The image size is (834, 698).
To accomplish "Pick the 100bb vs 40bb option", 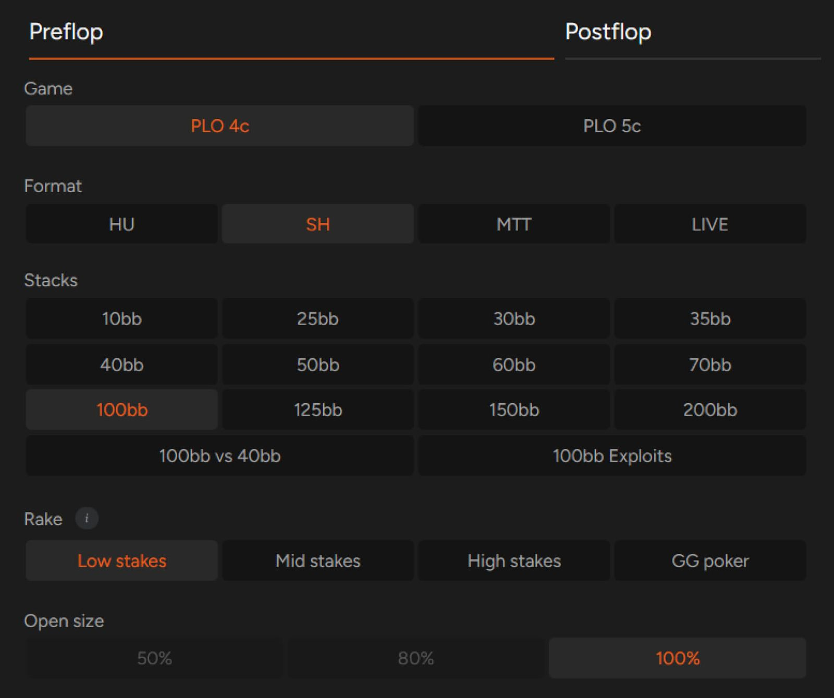I will (219, 456).
